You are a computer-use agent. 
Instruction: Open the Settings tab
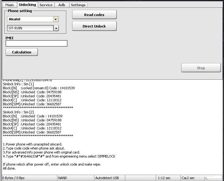tap(78, 5)
